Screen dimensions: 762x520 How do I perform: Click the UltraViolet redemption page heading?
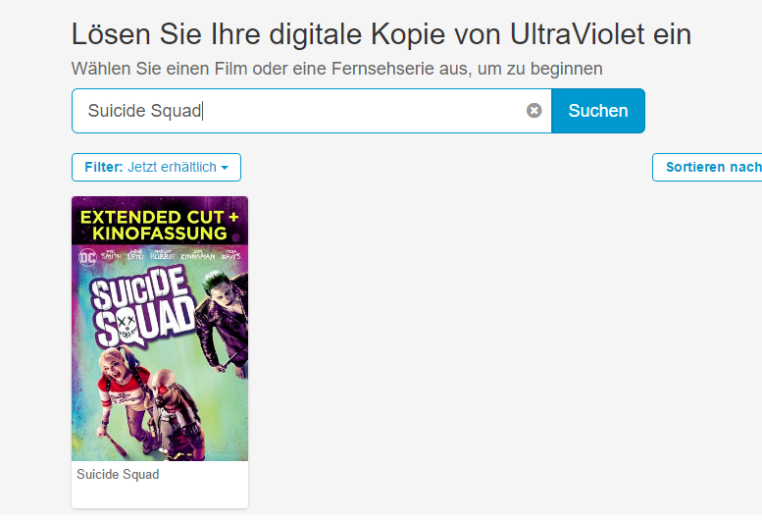click(381, 34)
